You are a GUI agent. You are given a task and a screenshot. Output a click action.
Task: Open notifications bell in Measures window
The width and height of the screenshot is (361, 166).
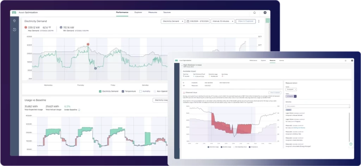point(345,60)
